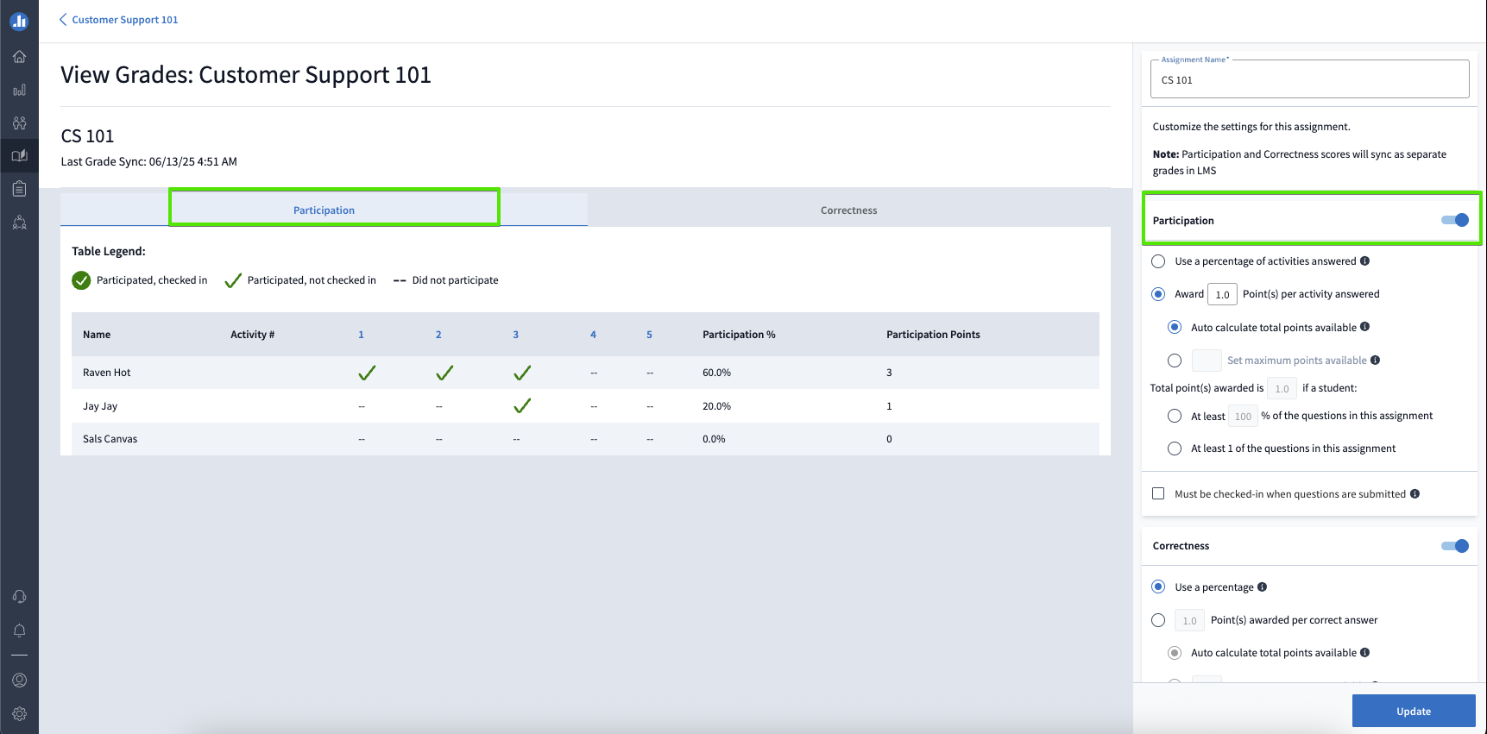Click the Raven Hot name cell
Image resolution: width=1487 pixels, height=734 pixels.
click(107, 373)
